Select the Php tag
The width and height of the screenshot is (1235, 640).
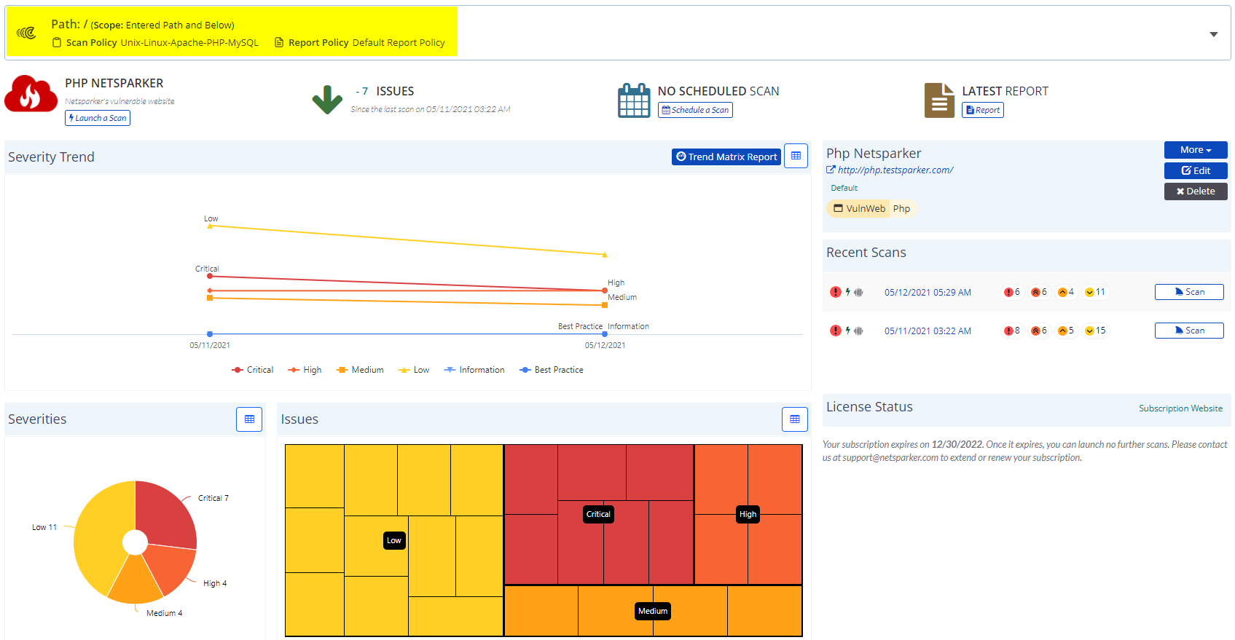pos(901,209)
